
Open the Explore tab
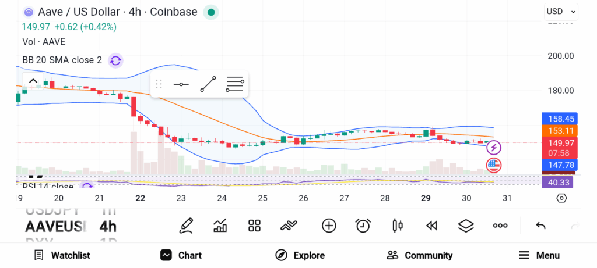point(300,255)
